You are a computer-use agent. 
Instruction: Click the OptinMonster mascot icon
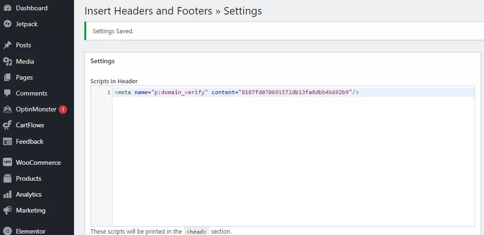[7, 110]
